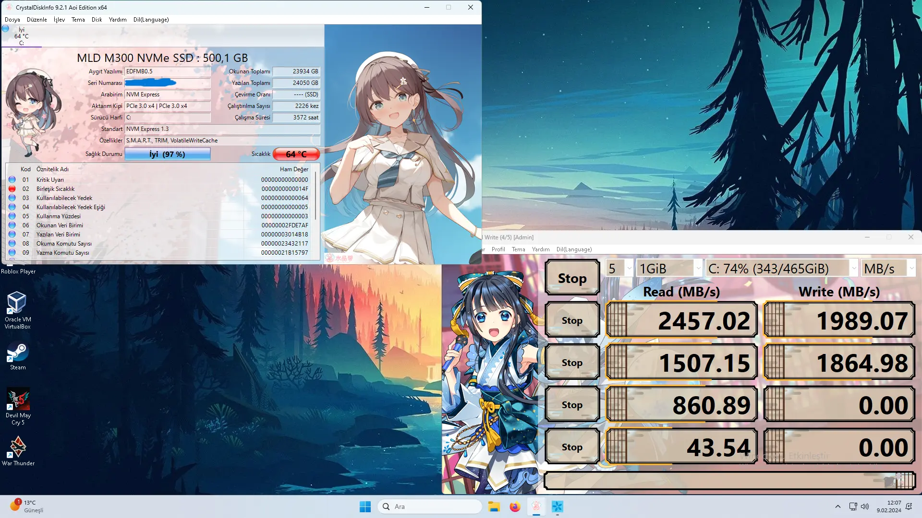Select the C: drive tab showing İyi 64 °C

tap(22, 36)
